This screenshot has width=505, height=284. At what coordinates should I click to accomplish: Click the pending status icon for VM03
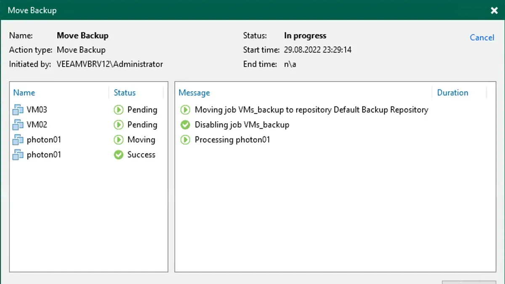click(118, 110)
